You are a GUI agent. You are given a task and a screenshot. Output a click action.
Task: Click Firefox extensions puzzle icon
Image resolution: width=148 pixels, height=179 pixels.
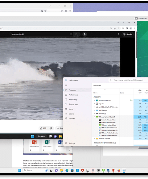click(x=66, y=11)
